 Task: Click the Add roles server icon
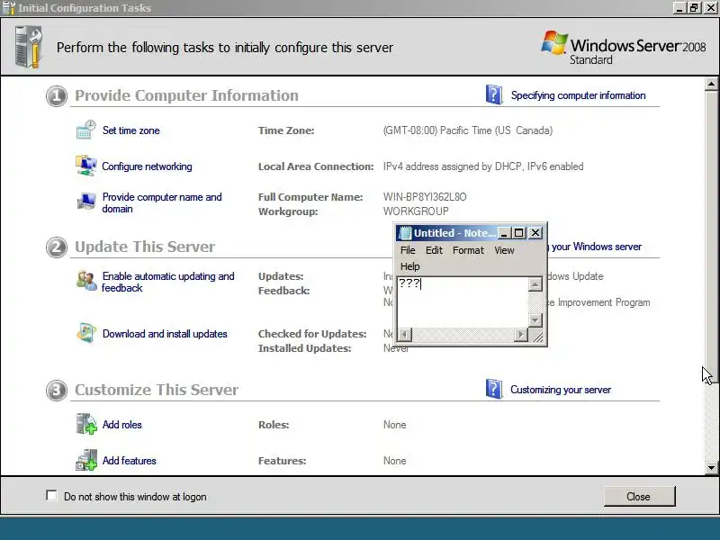(x=85, y=424)
